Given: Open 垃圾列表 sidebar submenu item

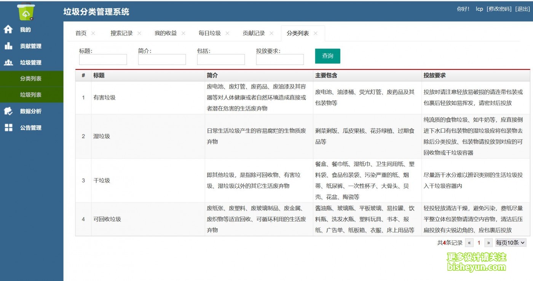Looking at the screenshot, I should point(32,95).
